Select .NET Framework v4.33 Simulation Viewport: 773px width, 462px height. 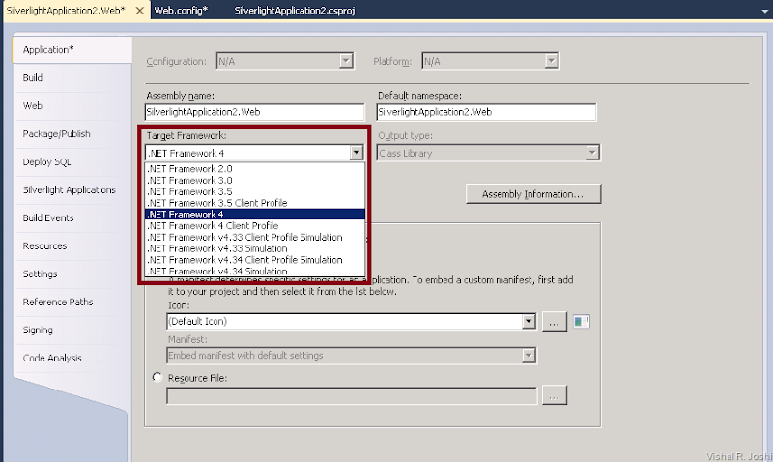pos(255,248)
